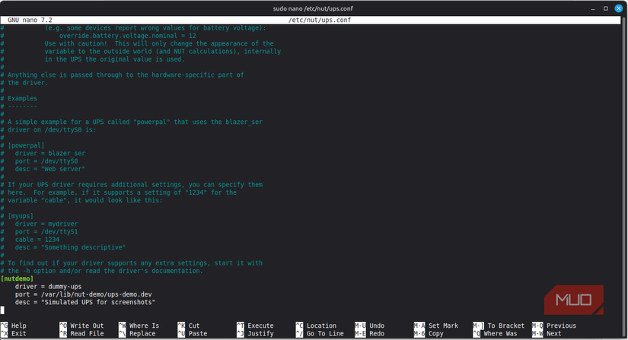Click the commented port = /dev/ttyS0 line
The image size is (628, 340).
coord(40,161)
